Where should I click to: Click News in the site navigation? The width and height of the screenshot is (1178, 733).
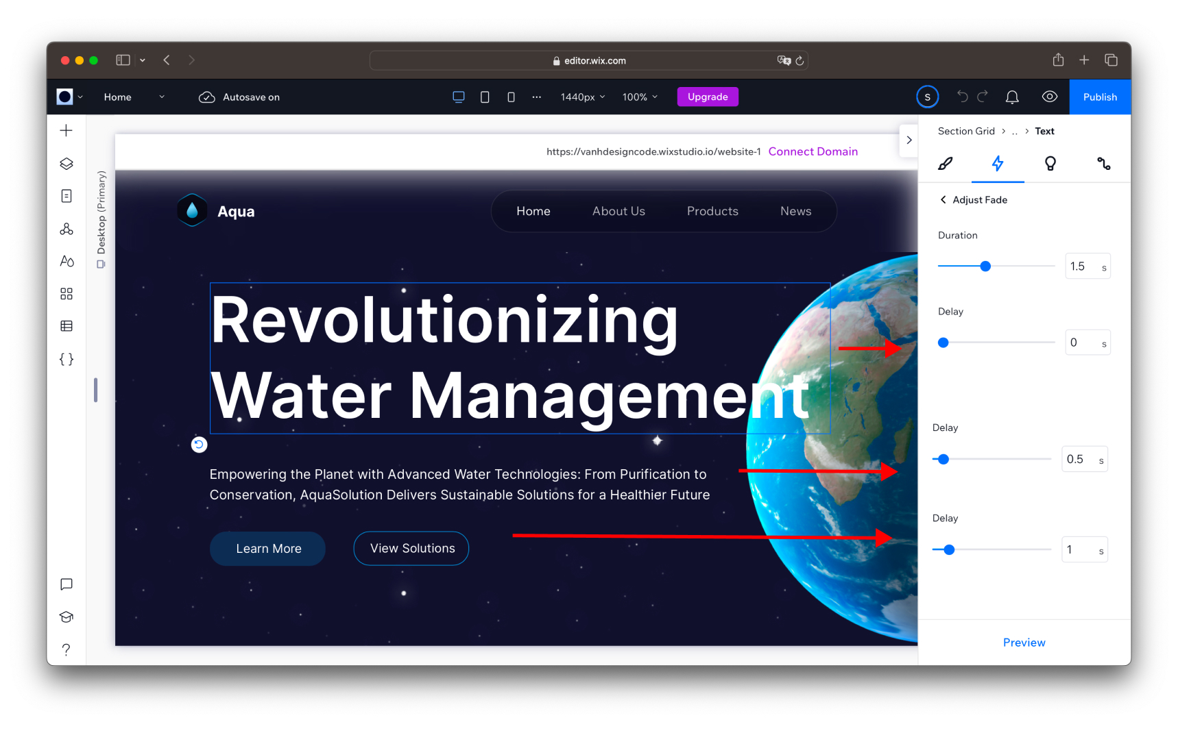pyautogui.click(x=795, y=211)
